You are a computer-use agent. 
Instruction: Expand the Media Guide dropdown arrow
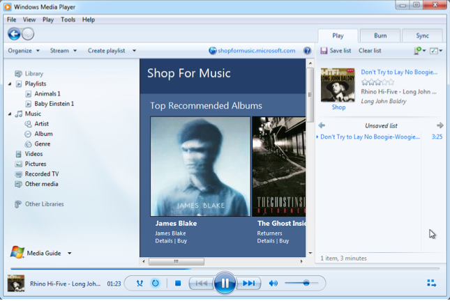coord(70,254)
